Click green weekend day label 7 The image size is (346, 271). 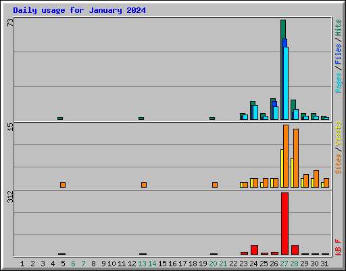tap(83, 264)
